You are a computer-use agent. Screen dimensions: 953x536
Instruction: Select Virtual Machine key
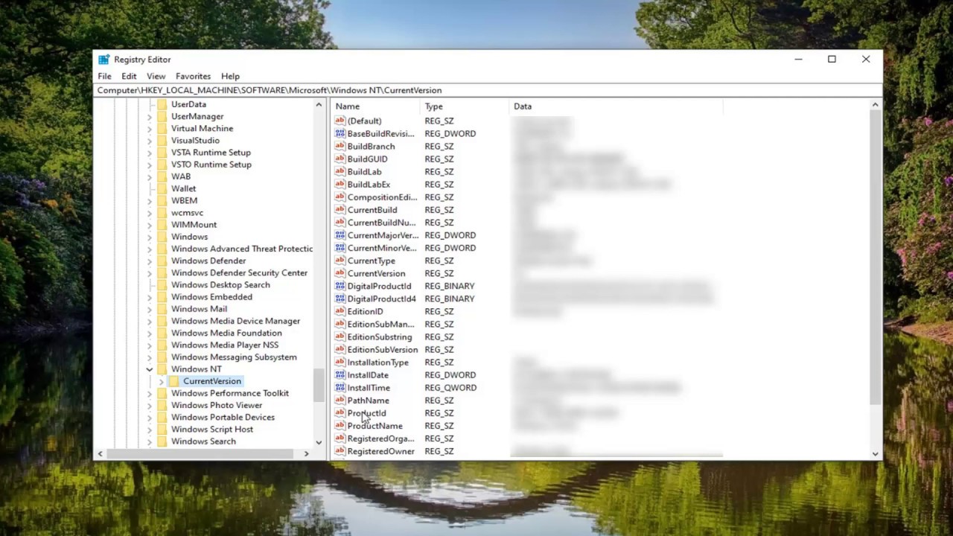click(x=202, y=128)
